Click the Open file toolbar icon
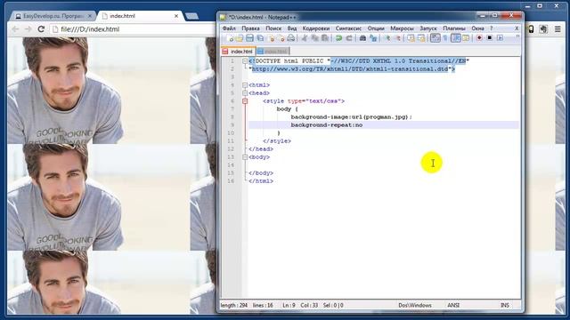 (x=240, y=38)
